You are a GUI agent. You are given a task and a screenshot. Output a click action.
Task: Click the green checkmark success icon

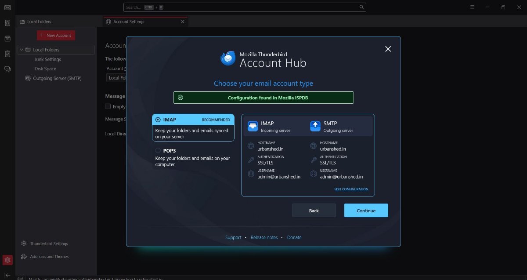point(180,98)
